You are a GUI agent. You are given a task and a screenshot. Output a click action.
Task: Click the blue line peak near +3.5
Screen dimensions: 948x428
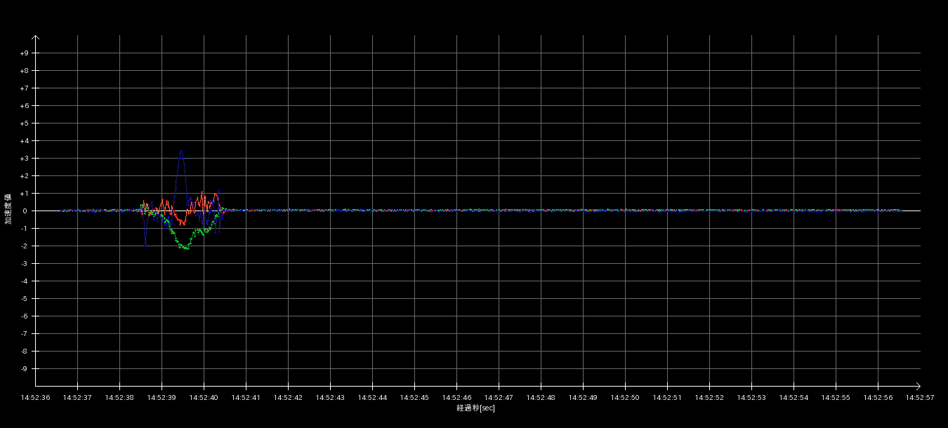(181, 150)
